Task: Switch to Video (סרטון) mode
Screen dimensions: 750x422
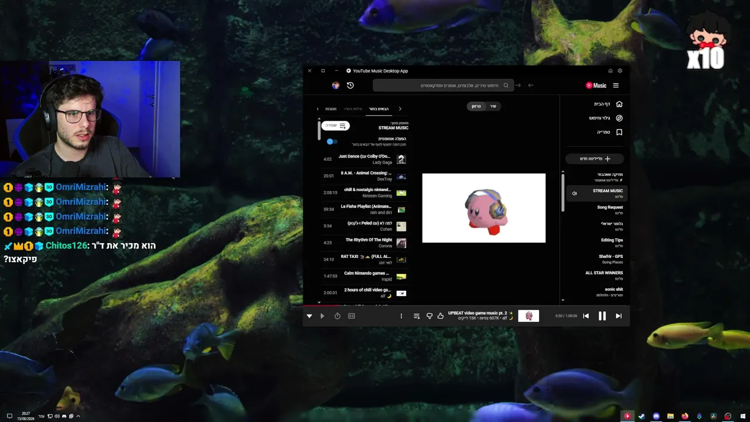Action: click(476, 106)
